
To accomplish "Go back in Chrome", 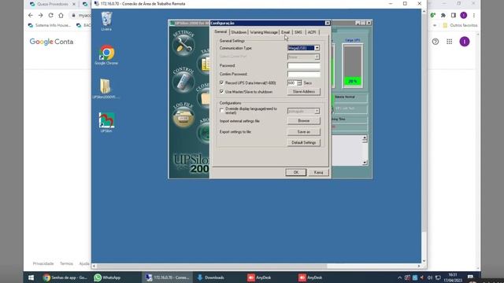I will (x=31, y=15).
